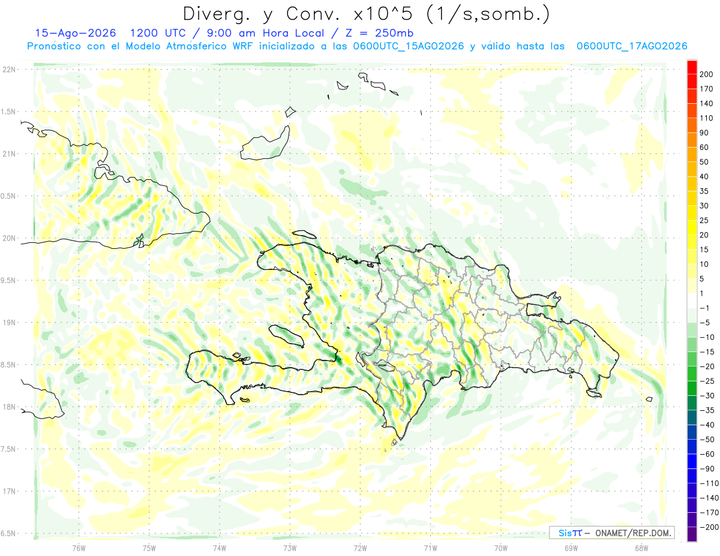Click the "7.5N" latitude label

pos(8,449)
